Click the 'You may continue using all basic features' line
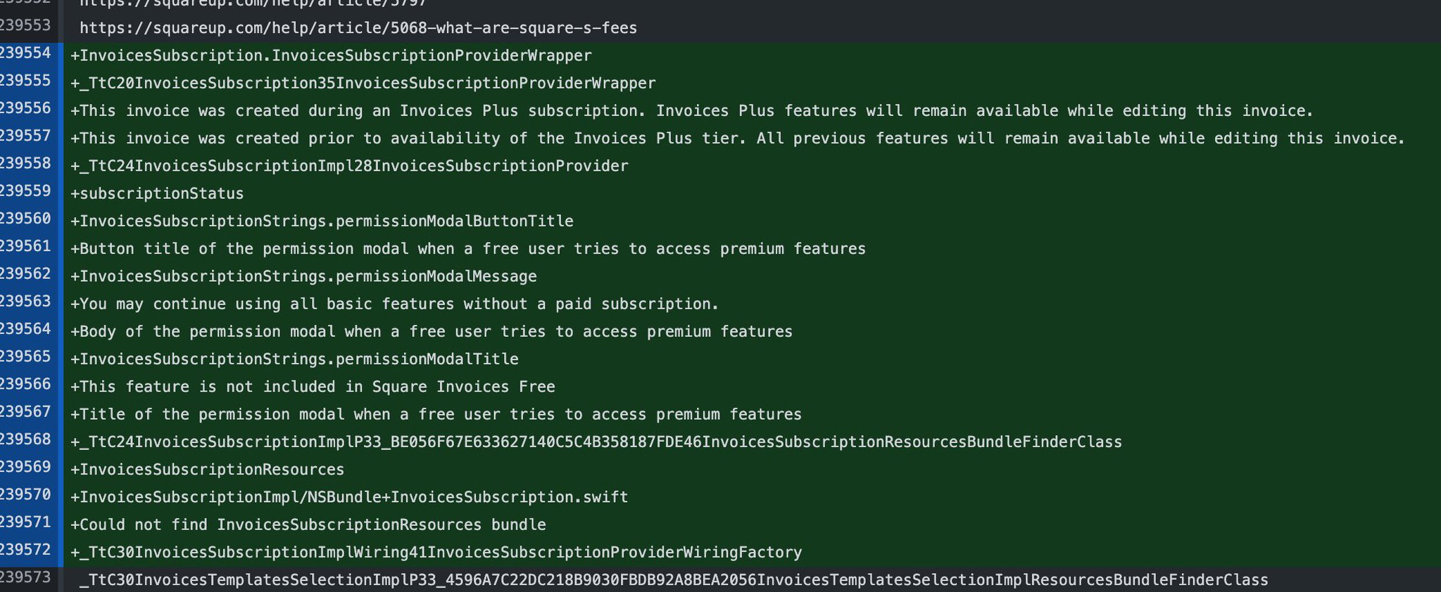This screenshot has width=1441, height=592. point(395,304)
